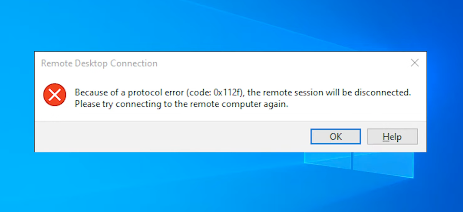Click the desktop left of the dialog

(x=17, y=104)
